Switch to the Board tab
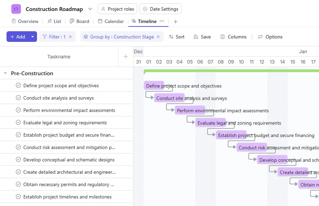This screenshot has width=319, height=206. tap(79, 21)
